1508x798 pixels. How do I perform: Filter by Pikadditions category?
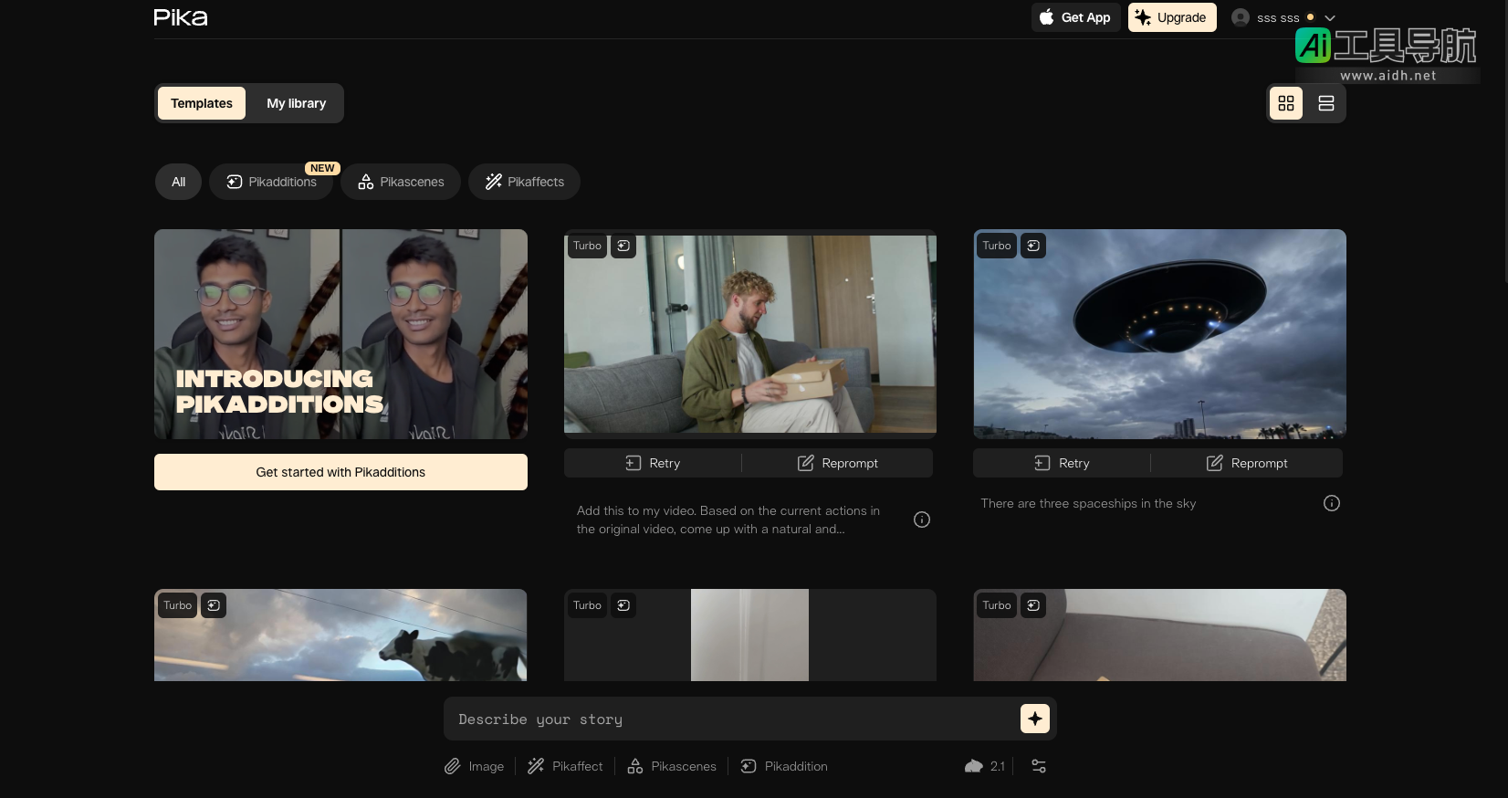pos(271,182)
